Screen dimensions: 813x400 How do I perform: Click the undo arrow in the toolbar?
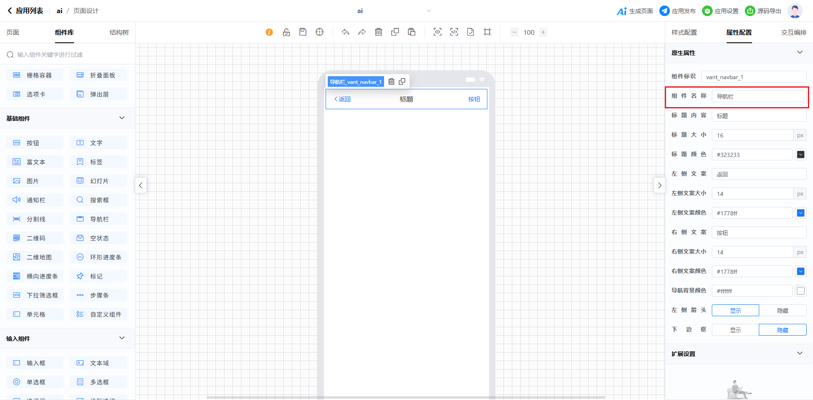click(346, 32)
